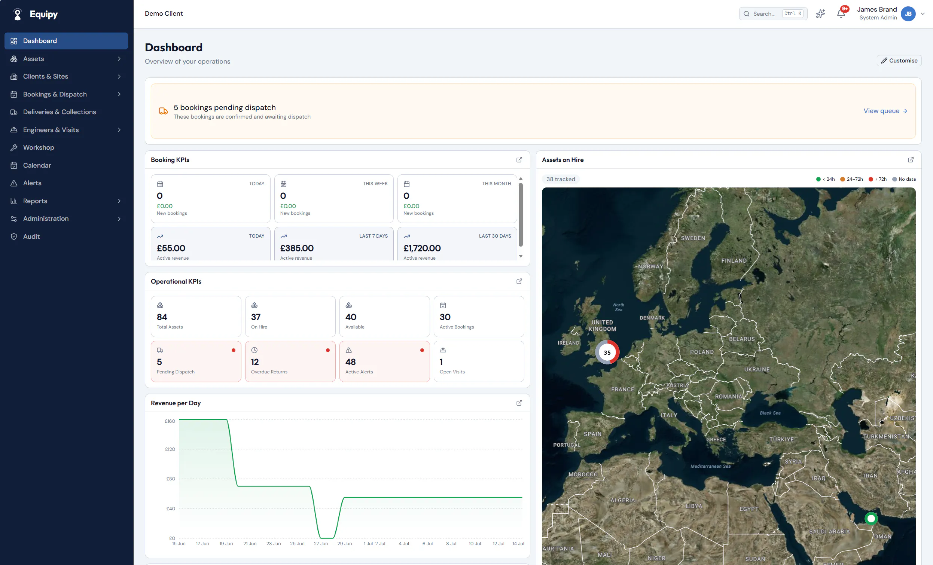Click the green asset marker near Oman
Viewport: 933px width, 565px height.
coord(871,519)
